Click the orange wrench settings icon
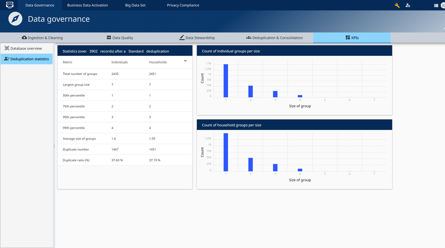 tap(397, 6)
